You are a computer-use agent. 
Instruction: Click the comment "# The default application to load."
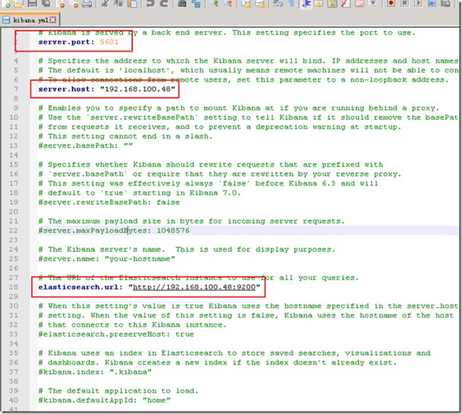[119, 391]
